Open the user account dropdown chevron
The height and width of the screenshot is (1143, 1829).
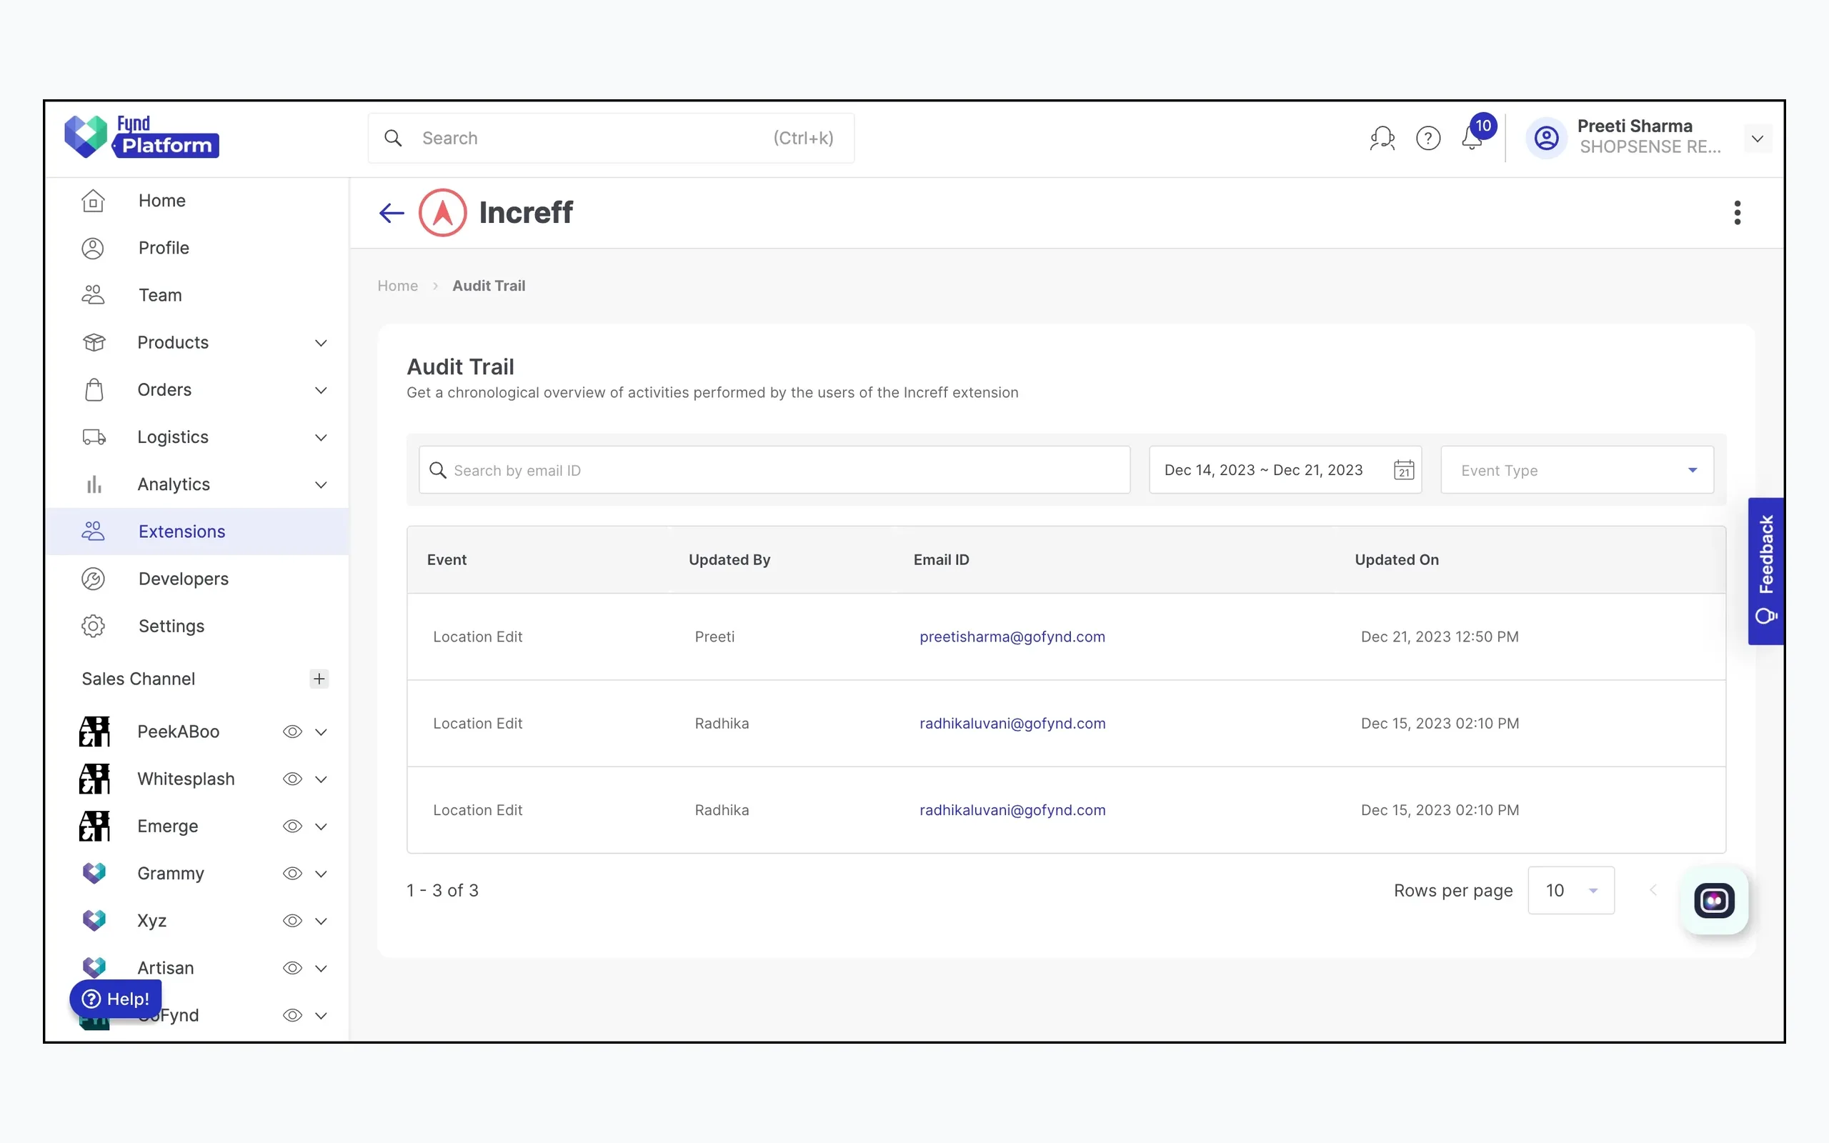(1758, 139)
